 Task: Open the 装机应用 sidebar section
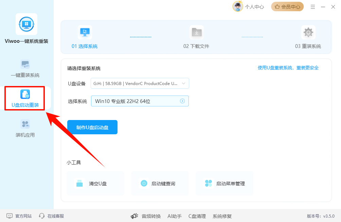point(25,129)
